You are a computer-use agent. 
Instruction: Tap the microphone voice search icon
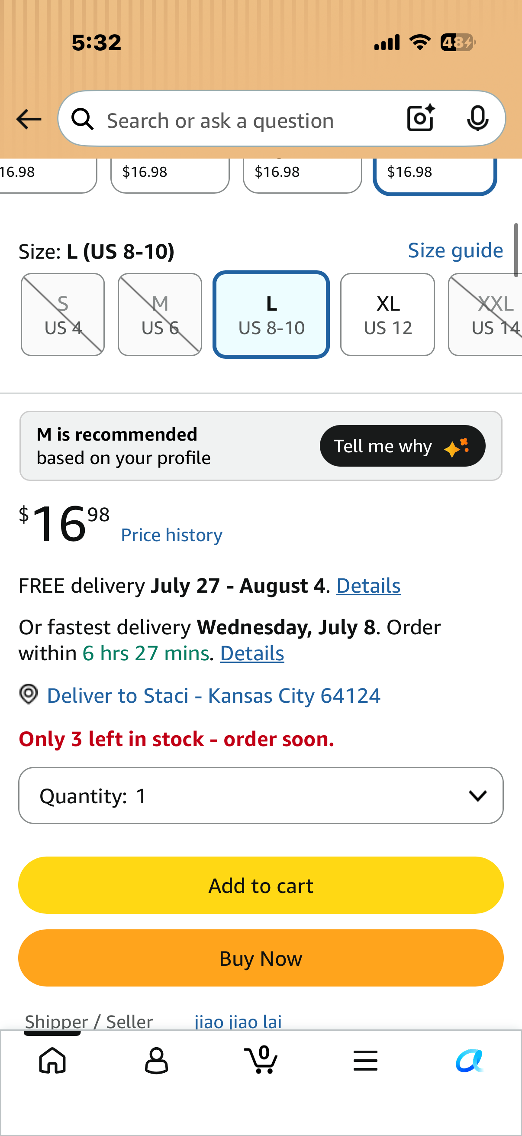(x=477, y=118)
